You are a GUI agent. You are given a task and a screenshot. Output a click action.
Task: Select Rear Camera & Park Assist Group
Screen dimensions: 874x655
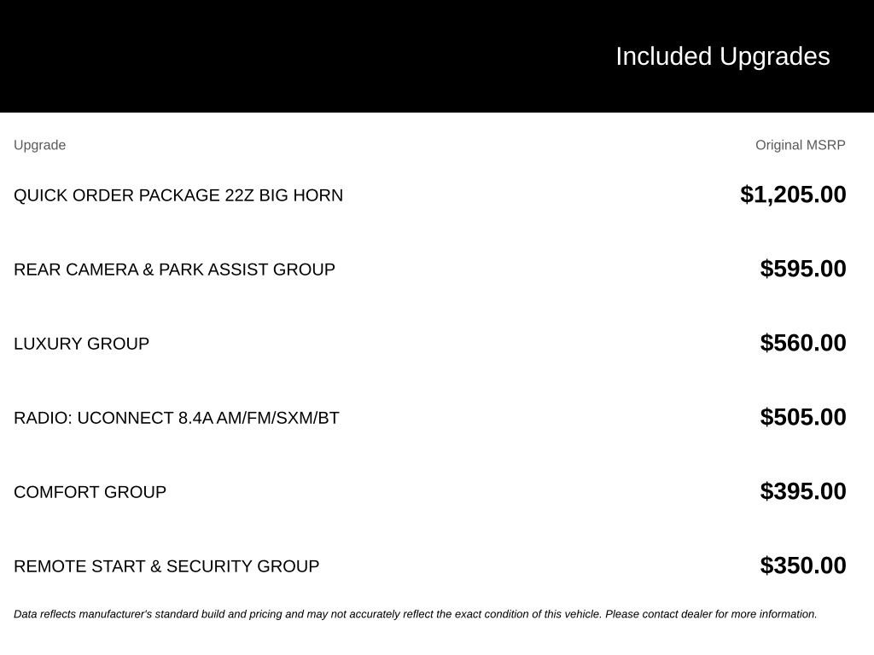(174, 270)
